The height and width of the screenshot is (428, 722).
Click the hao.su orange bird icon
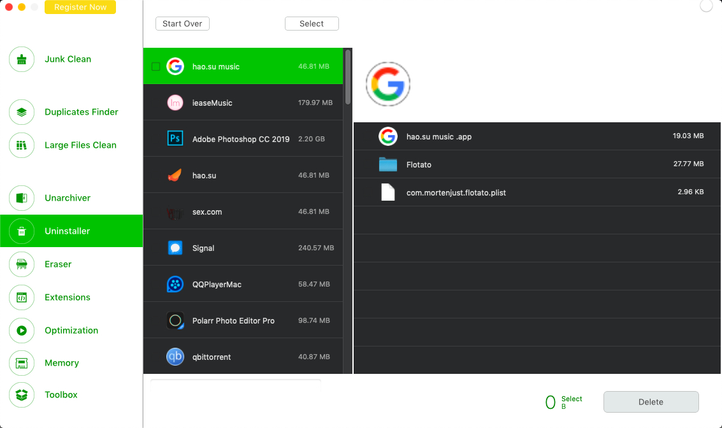tap(175, 175)
